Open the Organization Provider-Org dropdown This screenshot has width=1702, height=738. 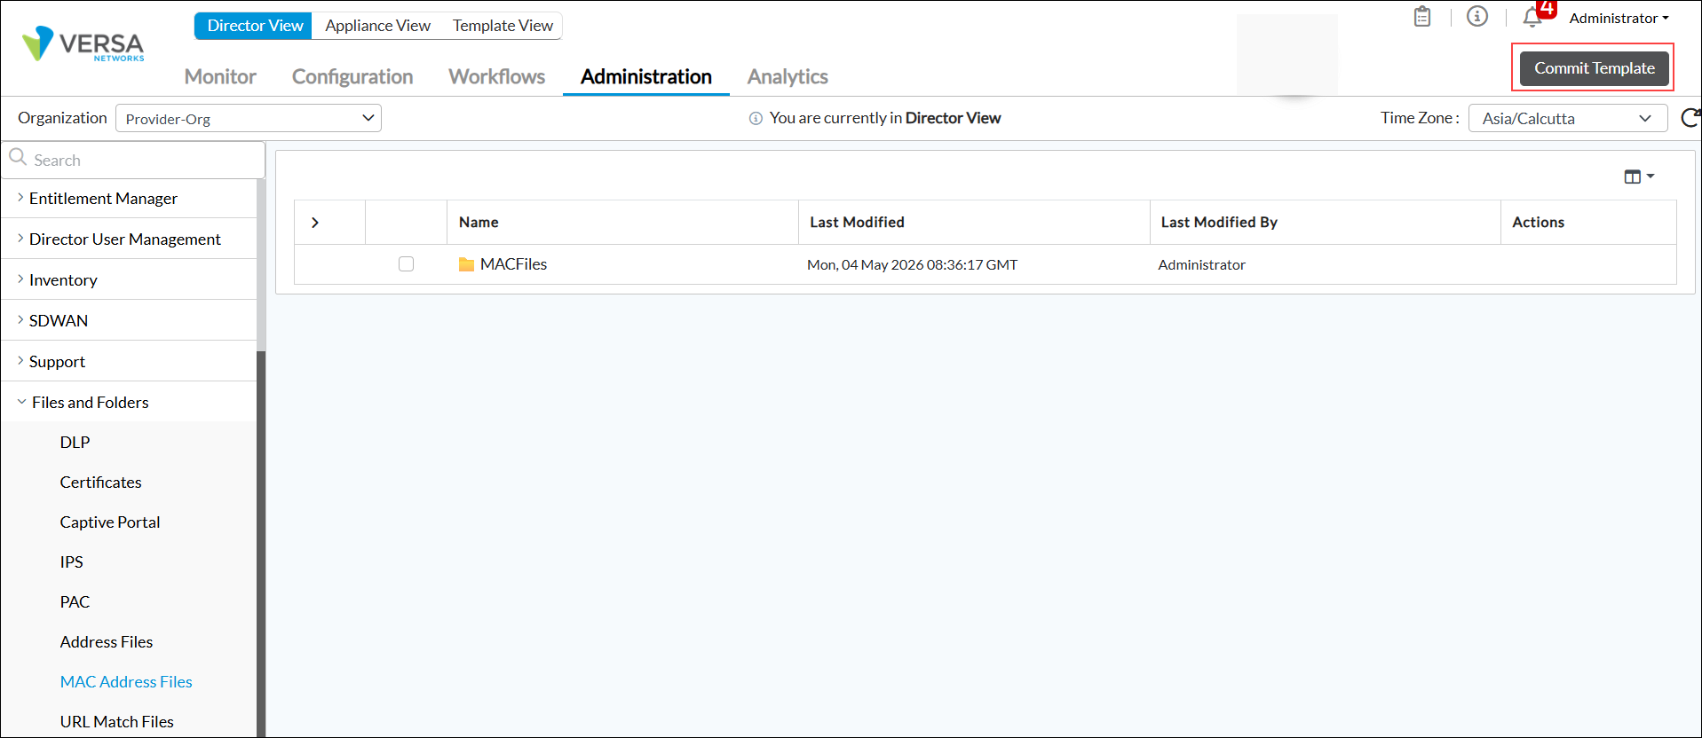pos(249,118)
